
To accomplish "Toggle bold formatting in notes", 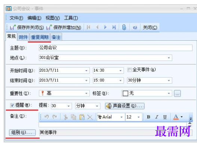I will click(x=148, y=117).
